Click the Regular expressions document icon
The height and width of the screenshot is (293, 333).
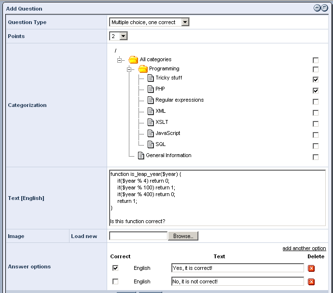click(151, 100)
